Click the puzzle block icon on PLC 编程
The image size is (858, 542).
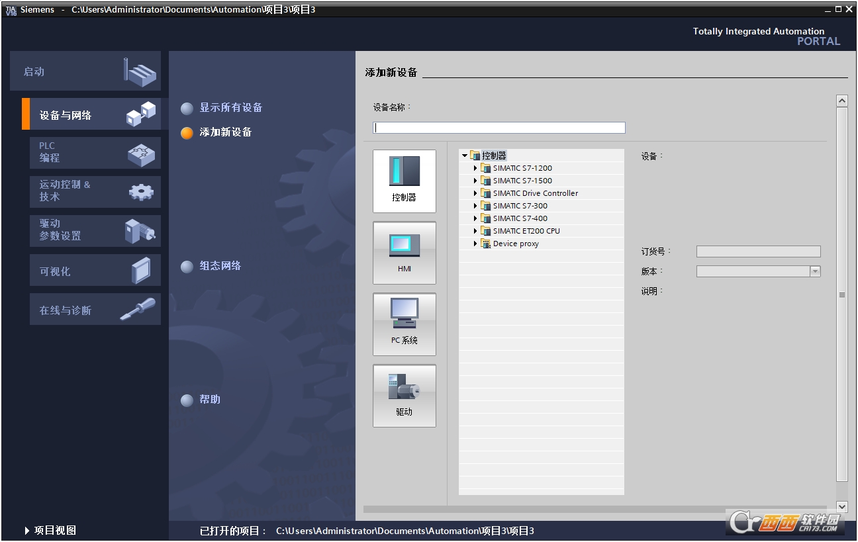[141, 155]
